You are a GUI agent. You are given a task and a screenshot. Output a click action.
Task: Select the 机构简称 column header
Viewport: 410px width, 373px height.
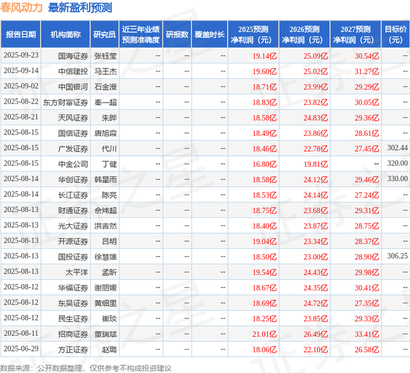(x=66, y=34)
